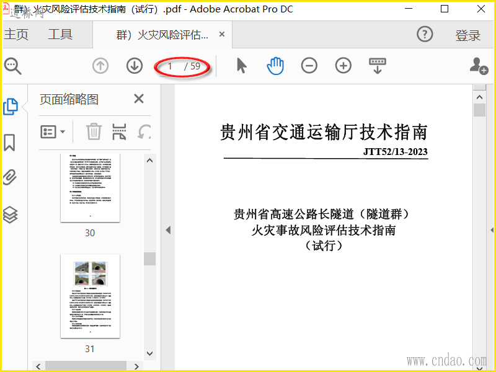Screen dimensions: 496x372
Task: Collapse the left navigation pane arrow
Action: click(x=168, y=230)
